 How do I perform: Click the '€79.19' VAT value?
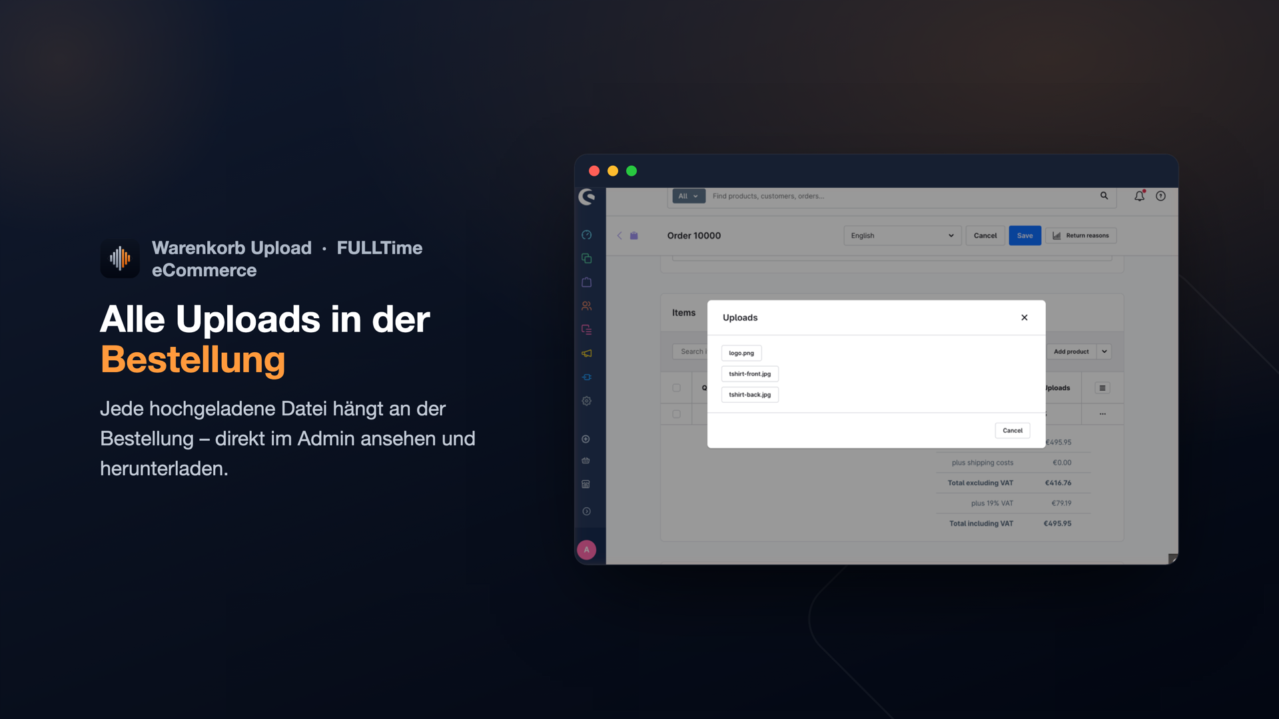click(1061, 503)
